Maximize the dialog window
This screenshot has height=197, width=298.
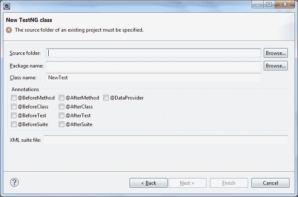click(269, 4)
